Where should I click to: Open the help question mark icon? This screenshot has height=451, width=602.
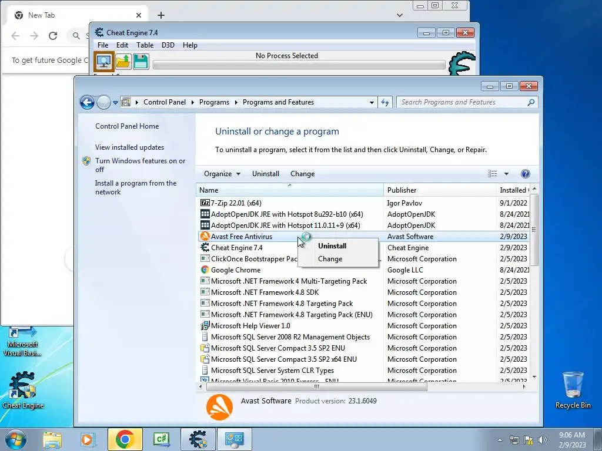(x=525, y=174)
